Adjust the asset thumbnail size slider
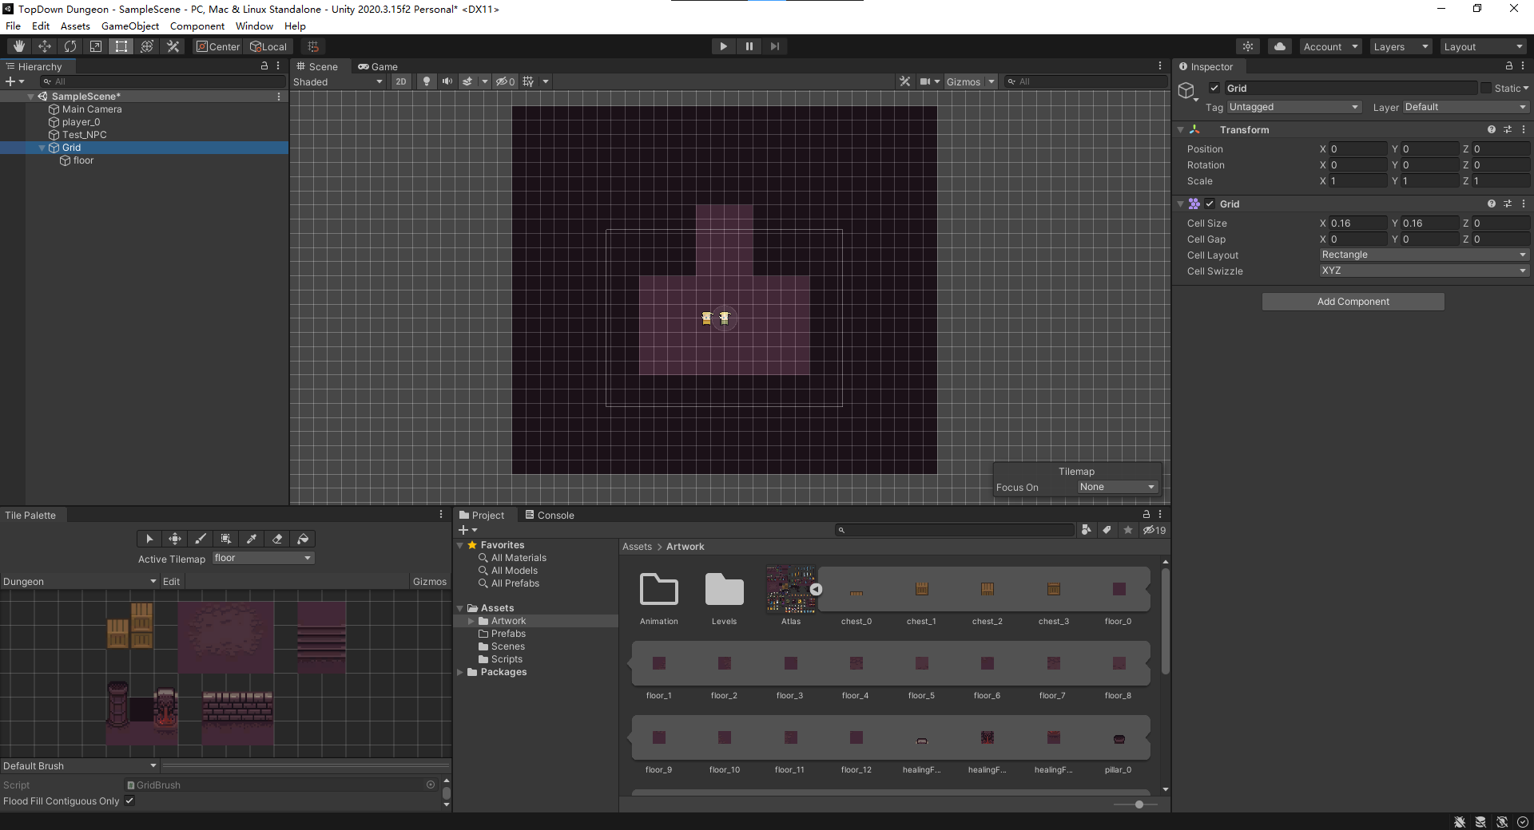Screen dimensions: 1534x830 pos(1139,804)
